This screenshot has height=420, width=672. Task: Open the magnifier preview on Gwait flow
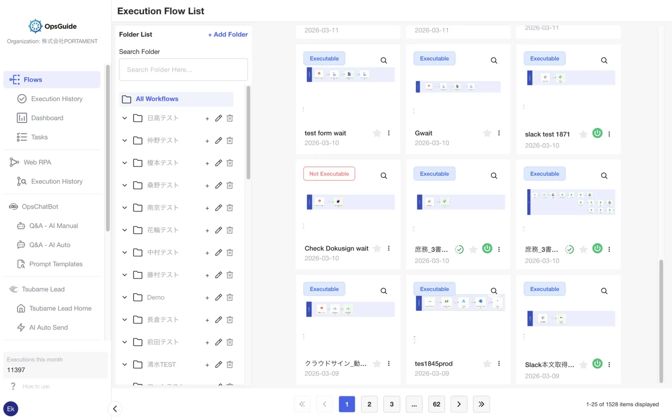point(494,60)
